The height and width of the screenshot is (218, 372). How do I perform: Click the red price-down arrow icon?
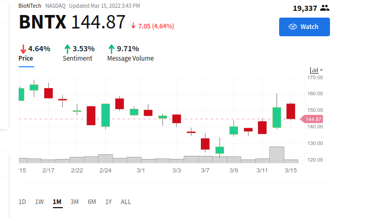[x=23, y=49]
